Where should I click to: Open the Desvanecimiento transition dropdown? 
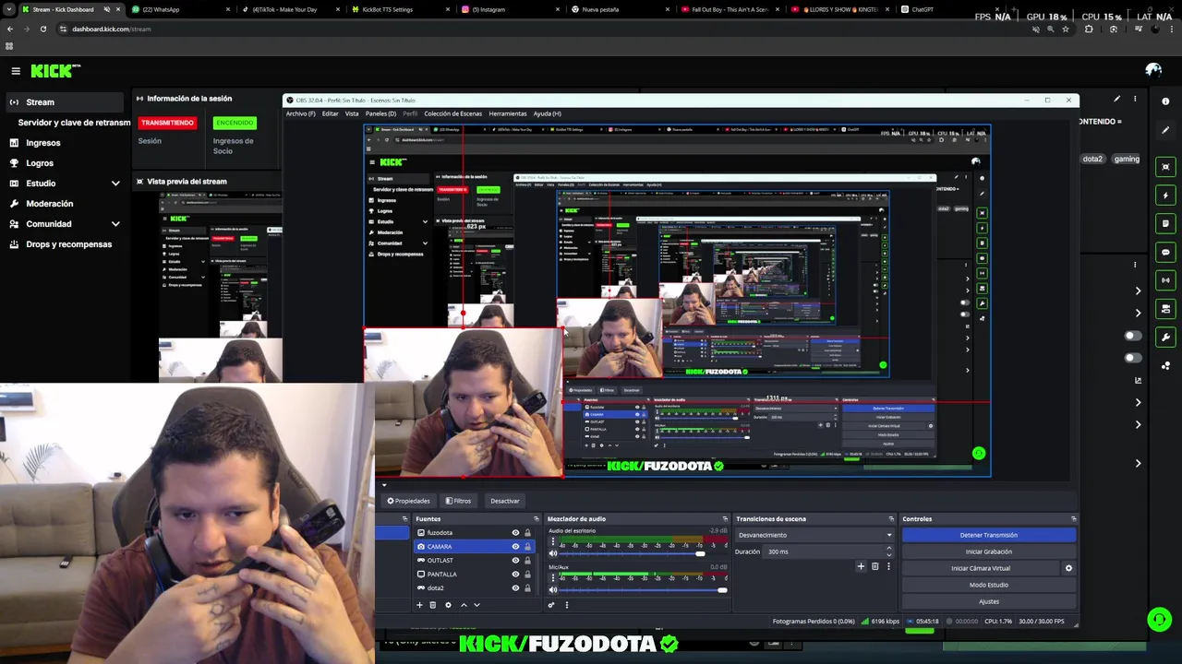pyautogui.click(x=815, y=535)
